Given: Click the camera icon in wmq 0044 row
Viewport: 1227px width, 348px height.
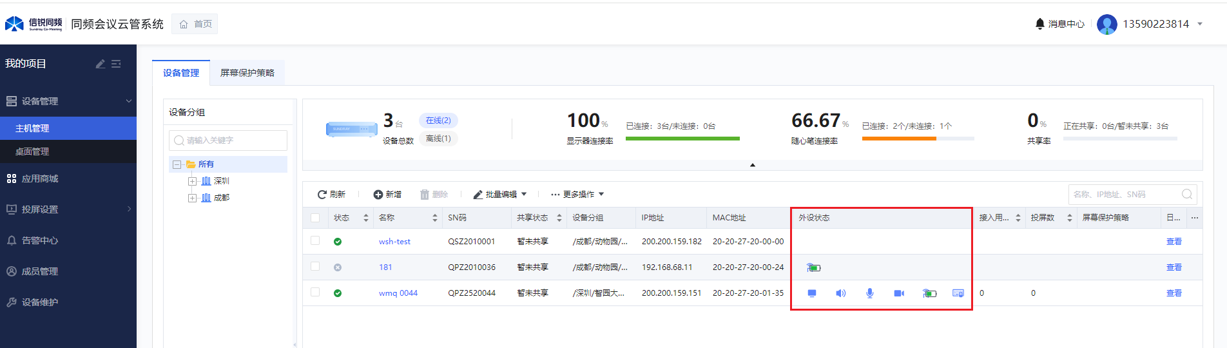Looking at the screenshot, I should tap(899, 293).
